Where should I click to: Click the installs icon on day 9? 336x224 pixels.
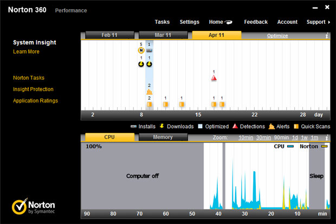click(150, 50)
